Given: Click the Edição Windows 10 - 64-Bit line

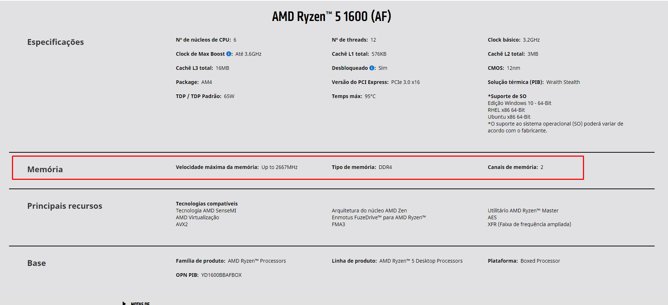Looking at the screenshot, I should click(x=519, y=103).
